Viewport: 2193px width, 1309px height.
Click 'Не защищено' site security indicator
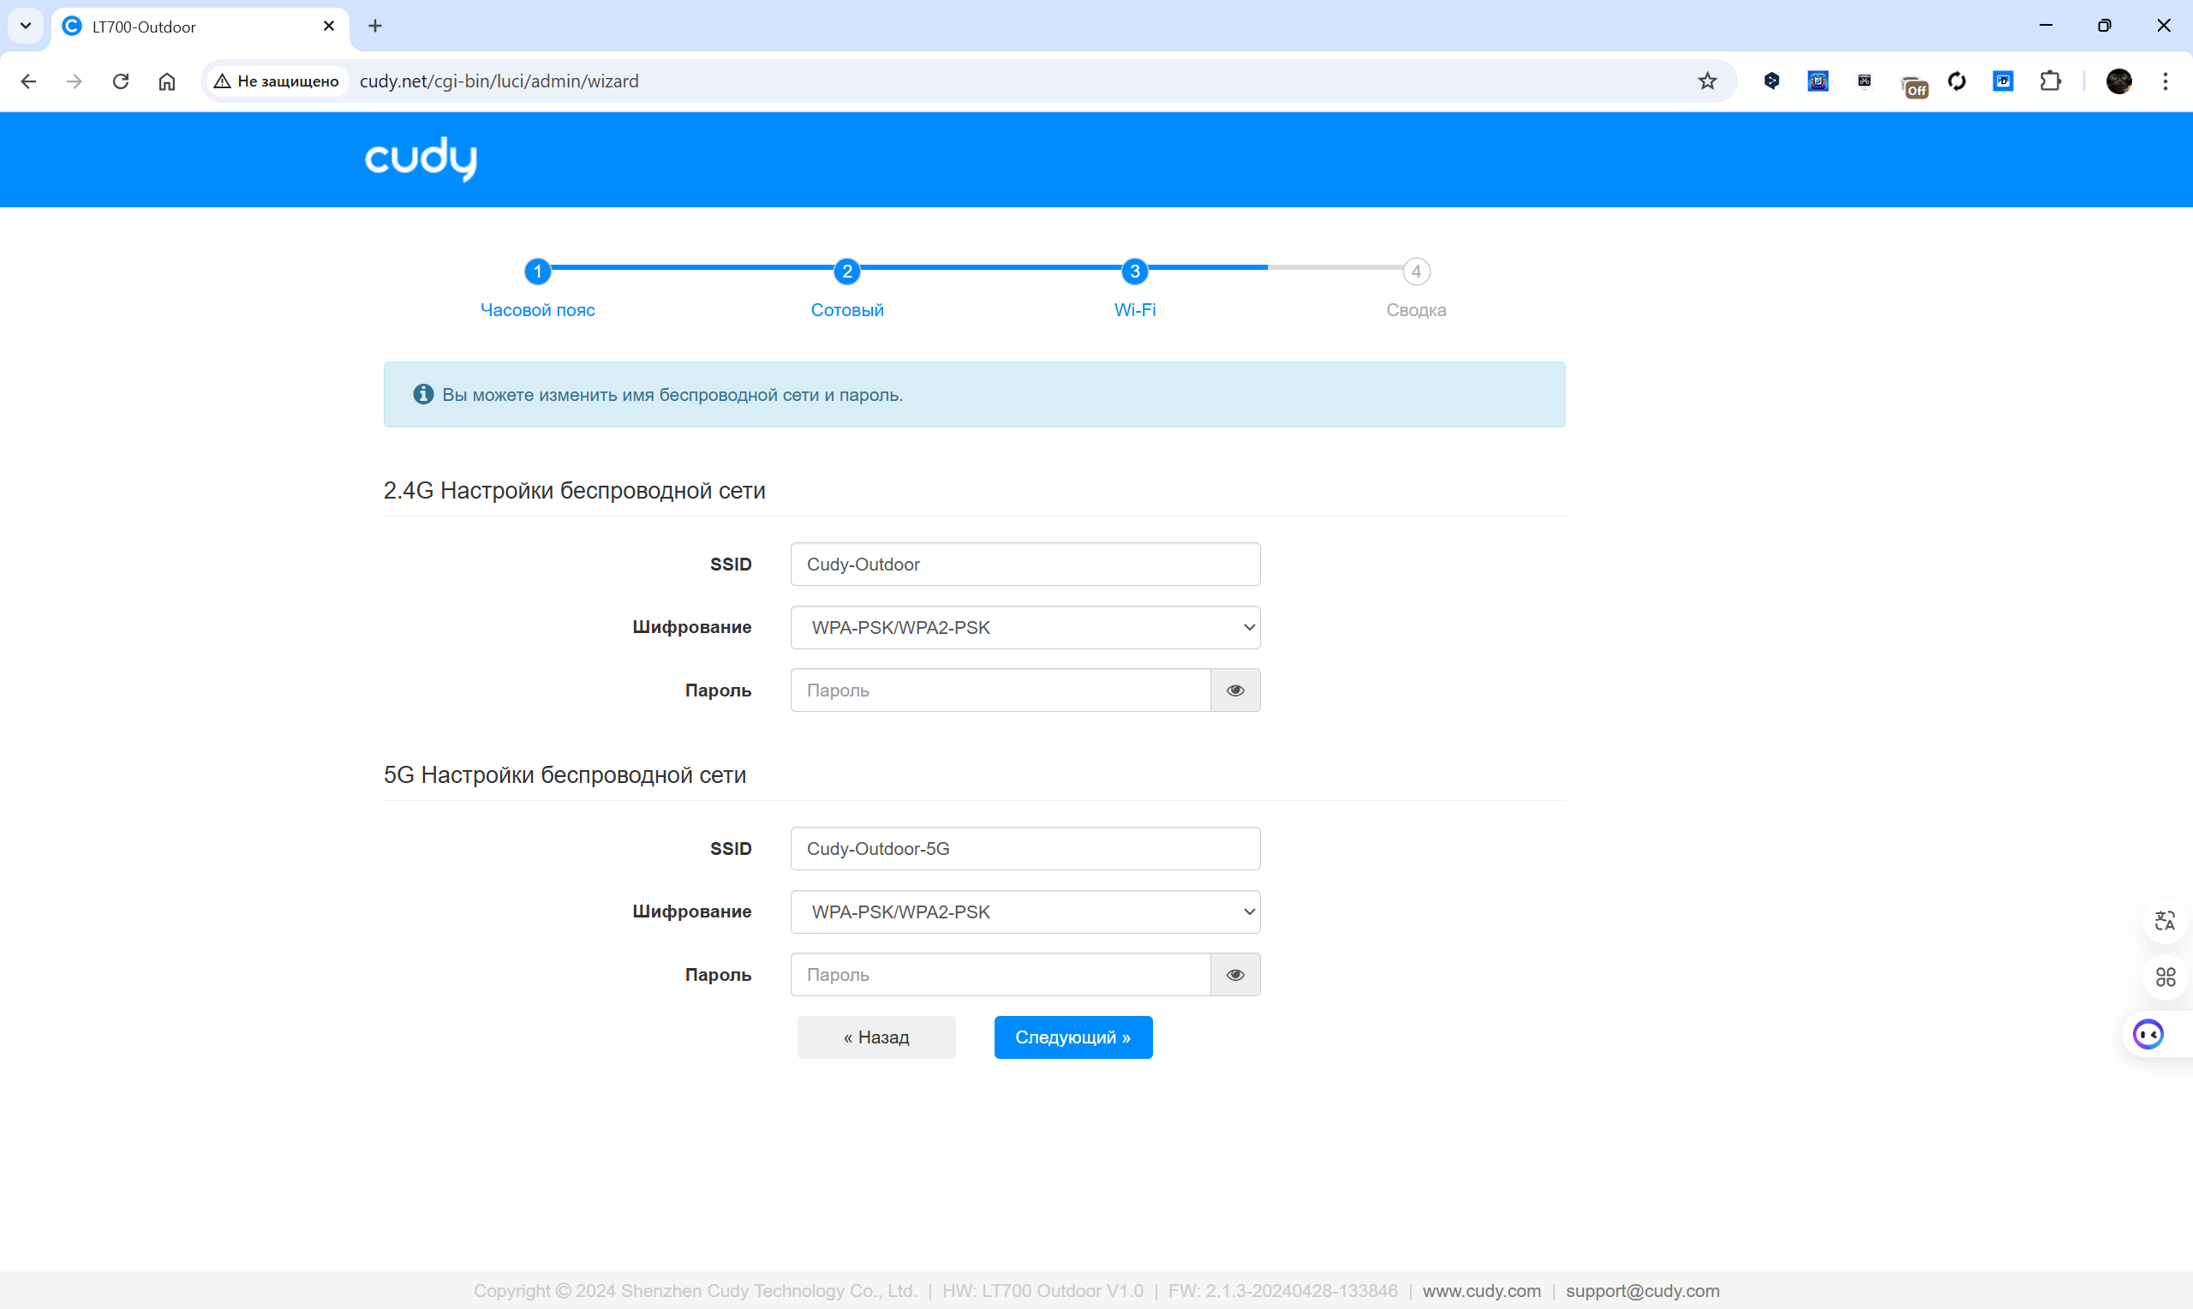pyautogui.click(x=277, y=81)
